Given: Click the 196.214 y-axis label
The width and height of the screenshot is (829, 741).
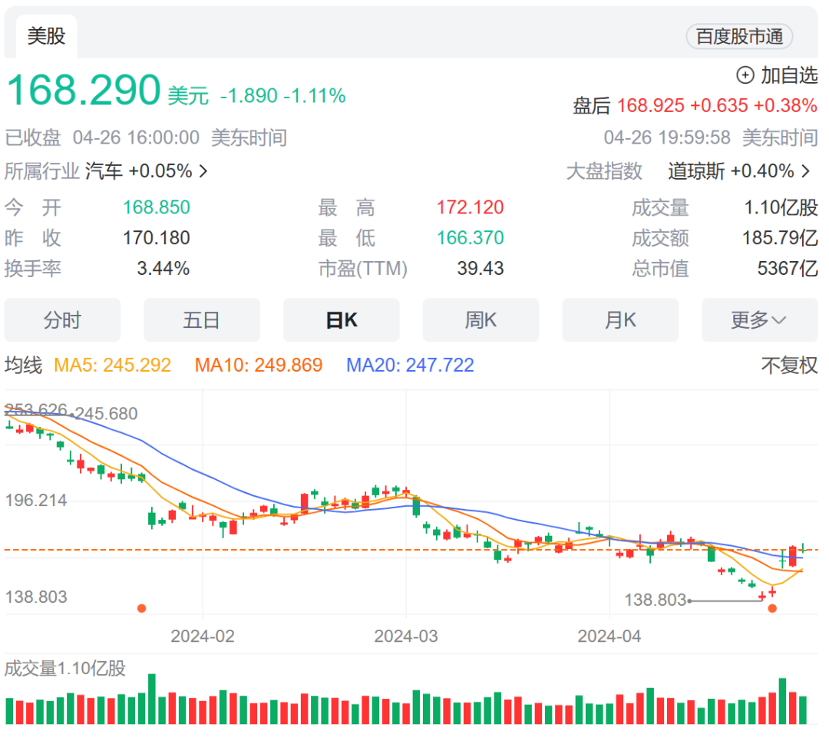Looking at the screenshot, I should pos(36,501).
